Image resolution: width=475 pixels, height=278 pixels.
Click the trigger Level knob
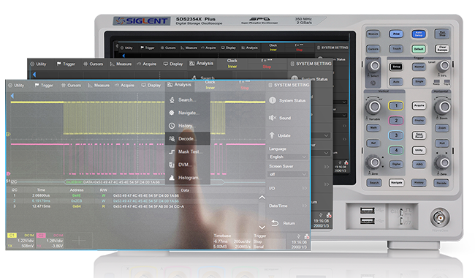[x=444, y=66]
